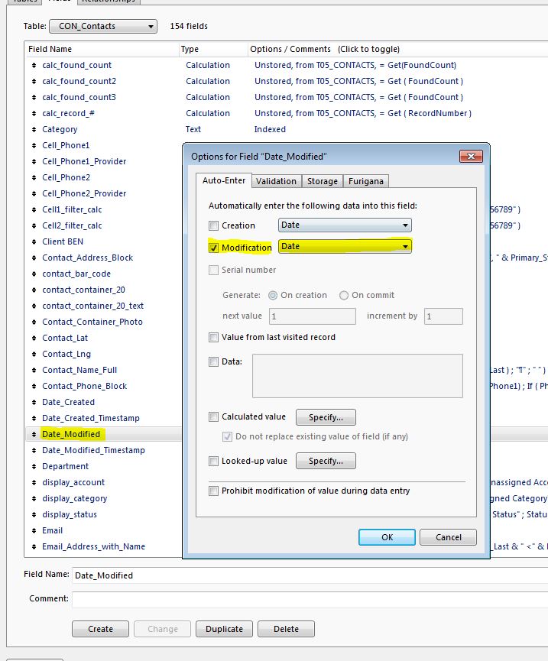Click reorder handle beside Contact_Name_Full

pos(34,370)
